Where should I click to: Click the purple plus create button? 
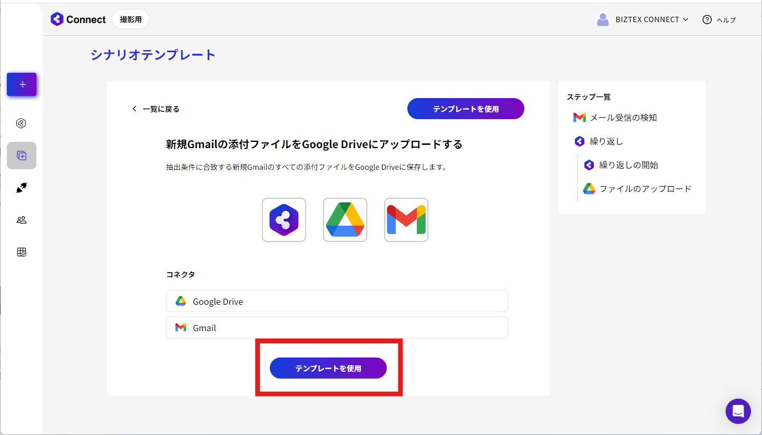click(x=22, y=84)
